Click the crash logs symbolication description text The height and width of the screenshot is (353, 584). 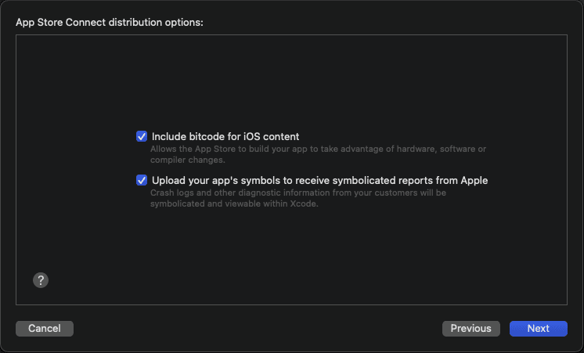tap(298, 199)
